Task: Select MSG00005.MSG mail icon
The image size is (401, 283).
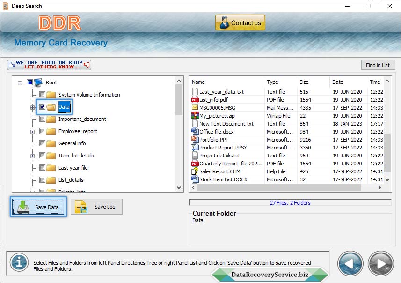Action: click(195, 107)
